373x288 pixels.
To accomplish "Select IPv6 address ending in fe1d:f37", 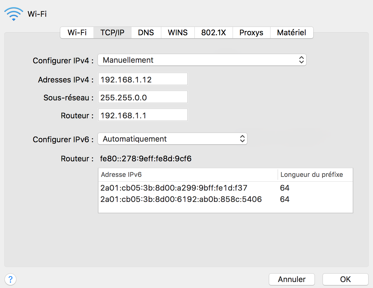I will tap(174, 188).
